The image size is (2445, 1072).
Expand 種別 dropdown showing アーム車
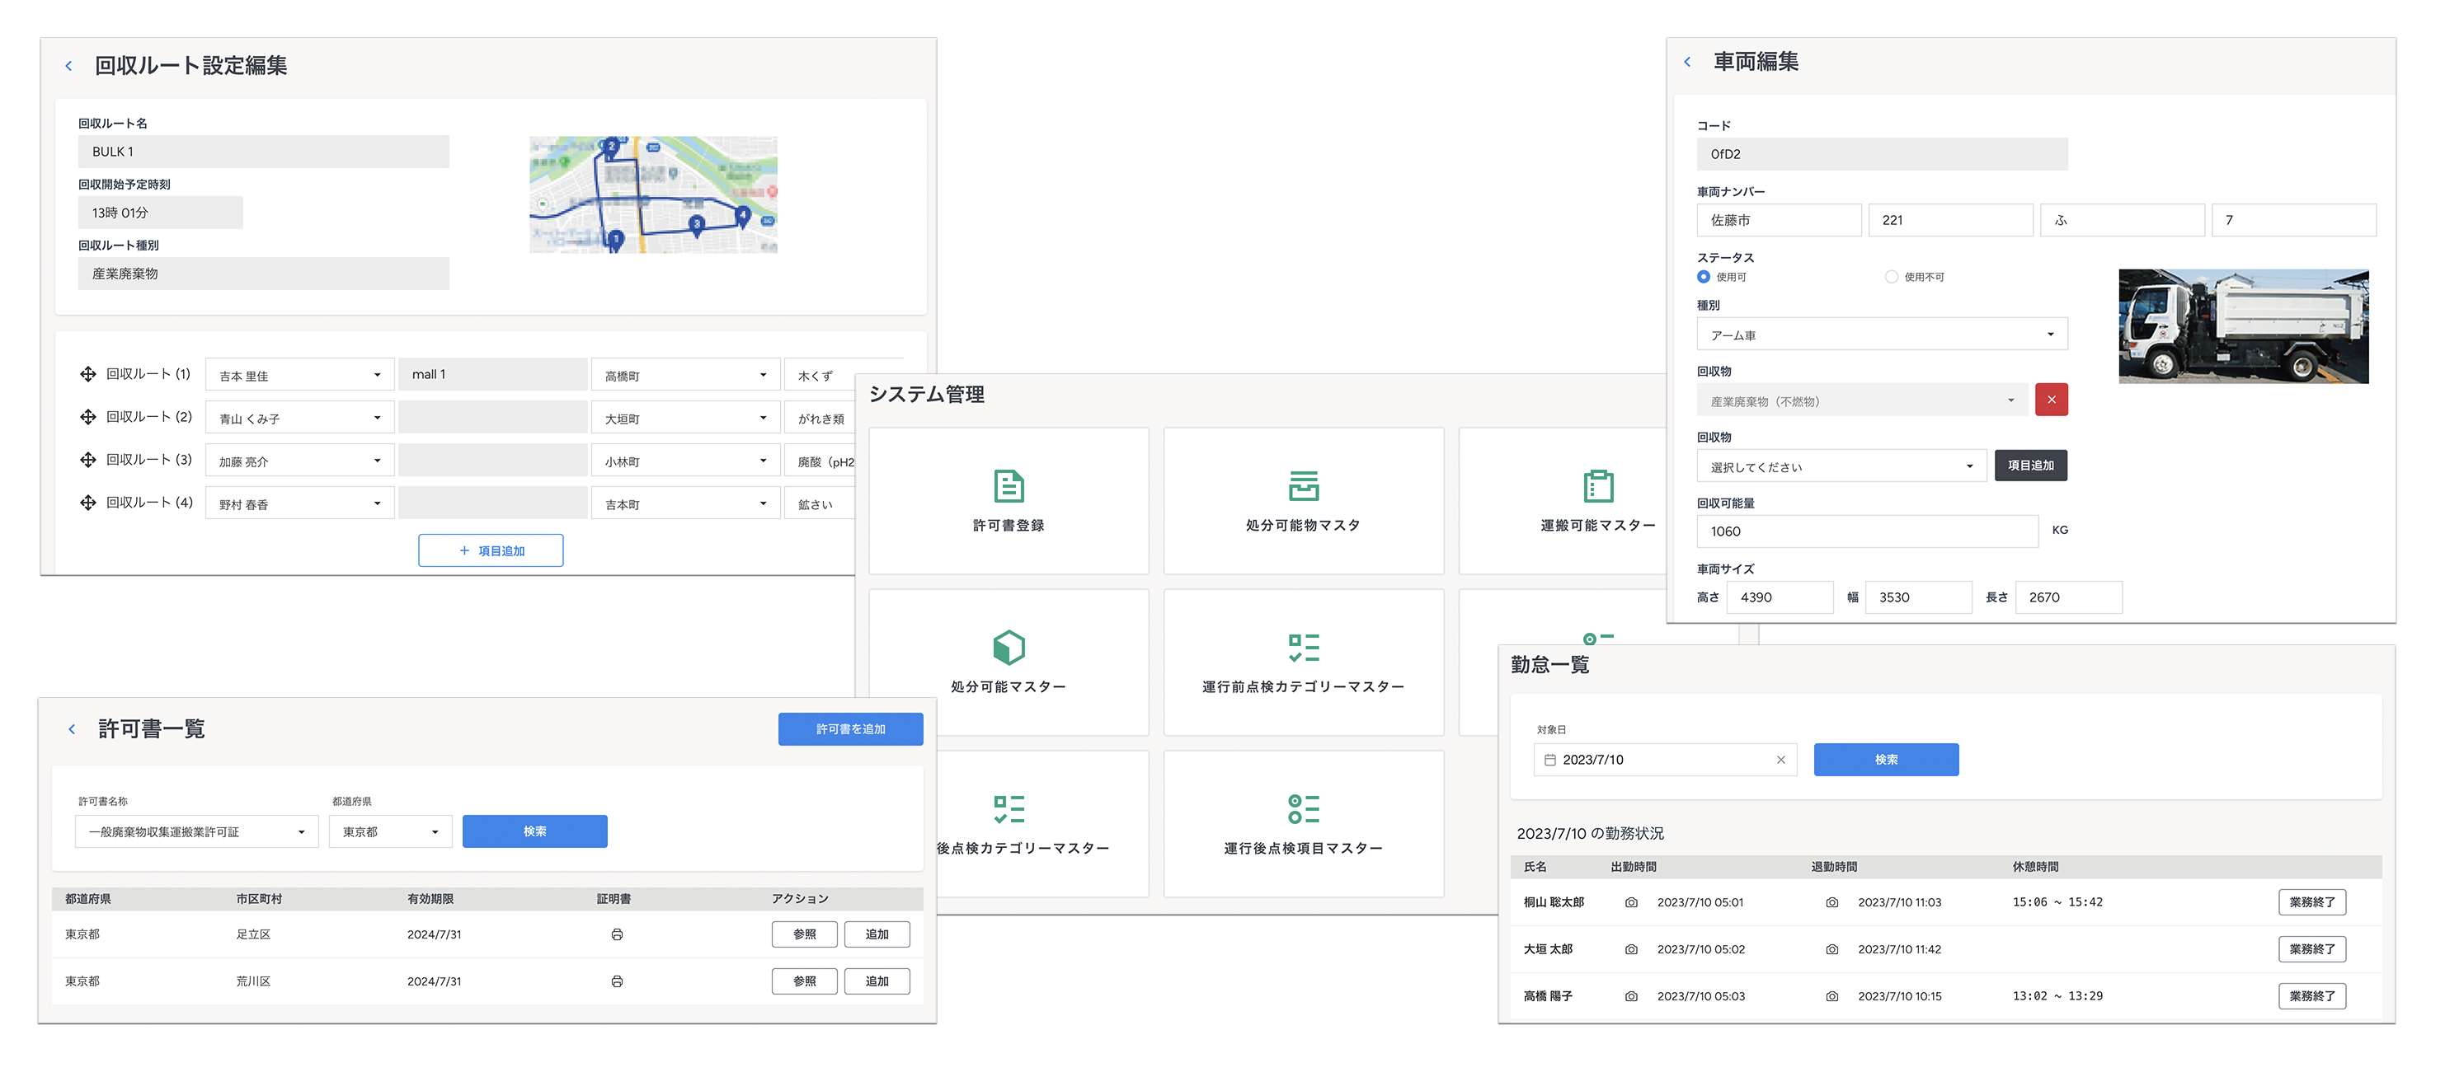pyautogui.click(x=1881, y=335)
